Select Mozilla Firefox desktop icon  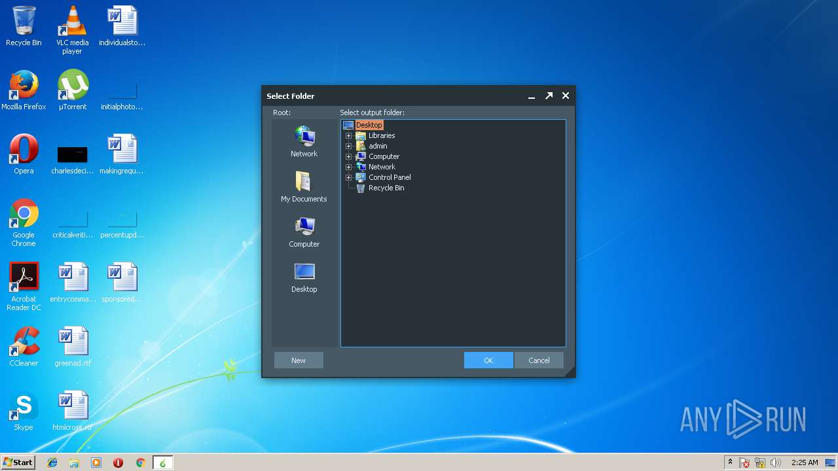click(24, 90)
